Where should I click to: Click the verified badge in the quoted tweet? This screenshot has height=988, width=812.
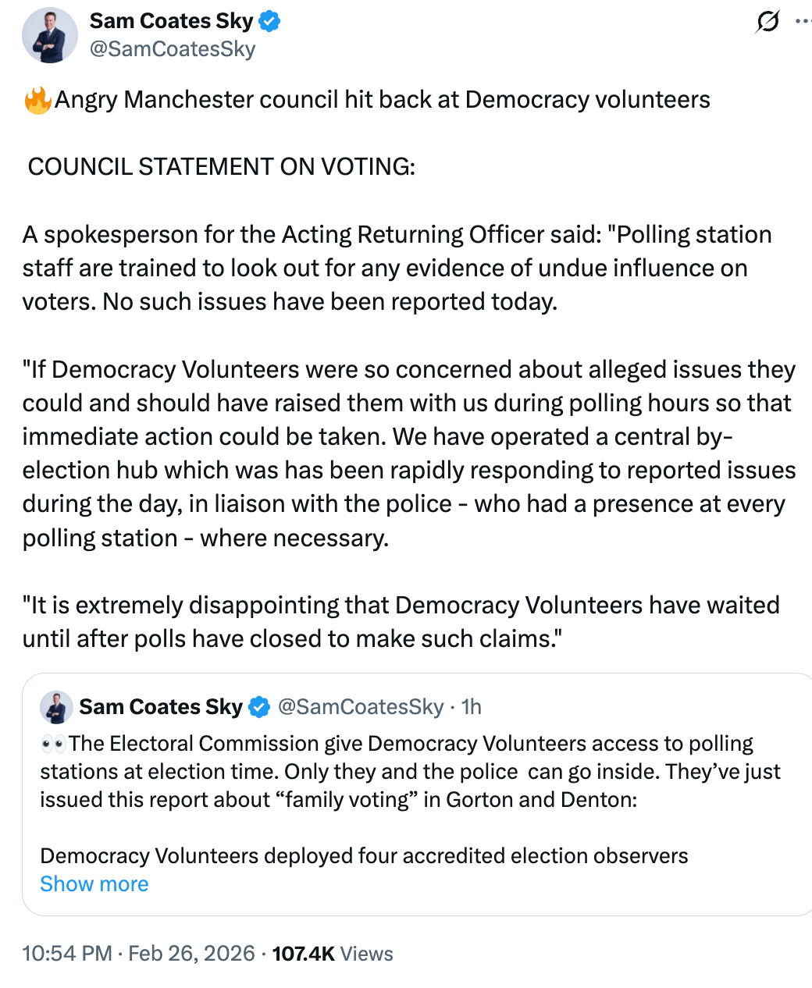[258, 707]
